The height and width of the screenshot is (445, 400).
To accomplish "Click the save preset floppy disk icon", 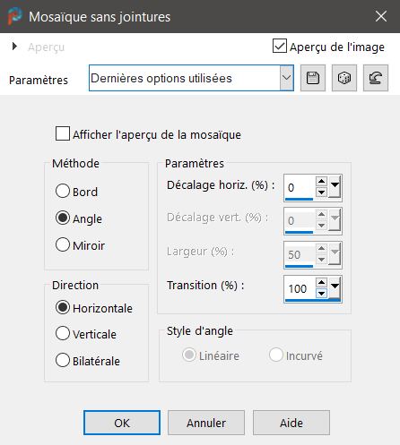I will click(313, 78).
